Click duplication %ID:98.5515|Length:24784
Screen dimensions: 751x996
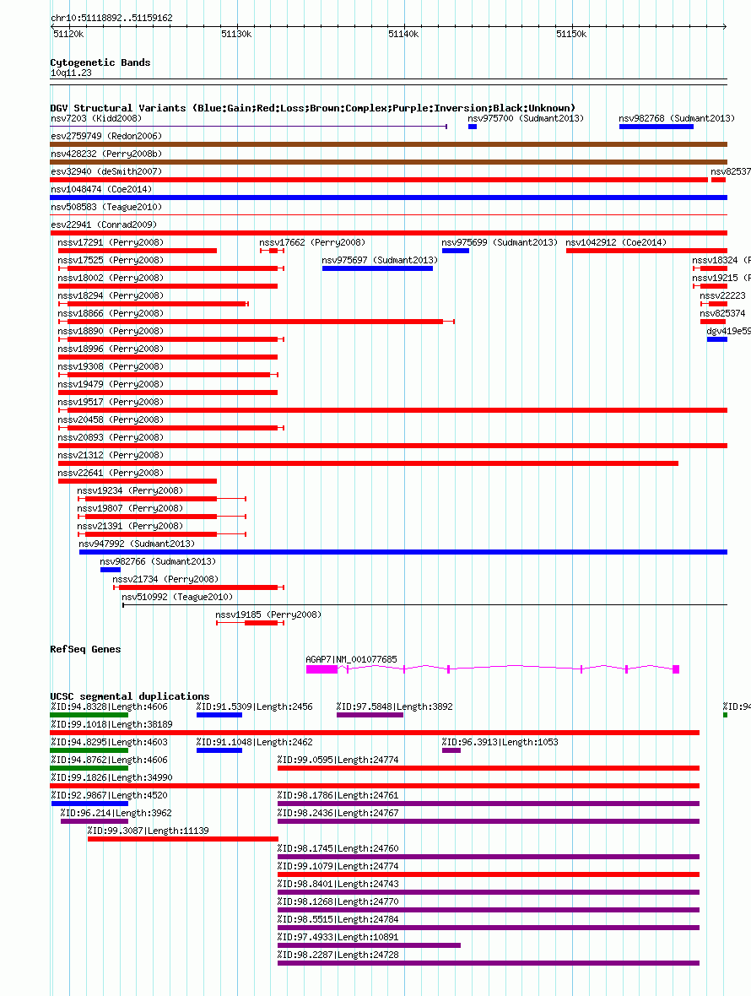489,928
